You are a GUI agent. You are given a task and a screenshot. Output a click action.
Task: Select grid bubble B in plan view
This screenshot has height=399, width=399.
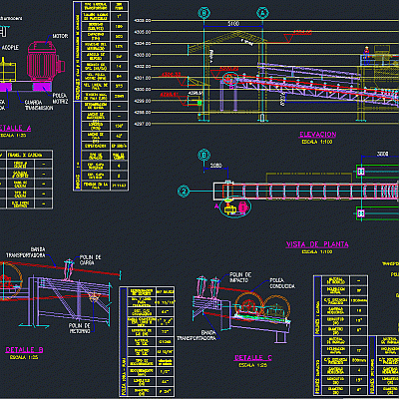[203, 155]
